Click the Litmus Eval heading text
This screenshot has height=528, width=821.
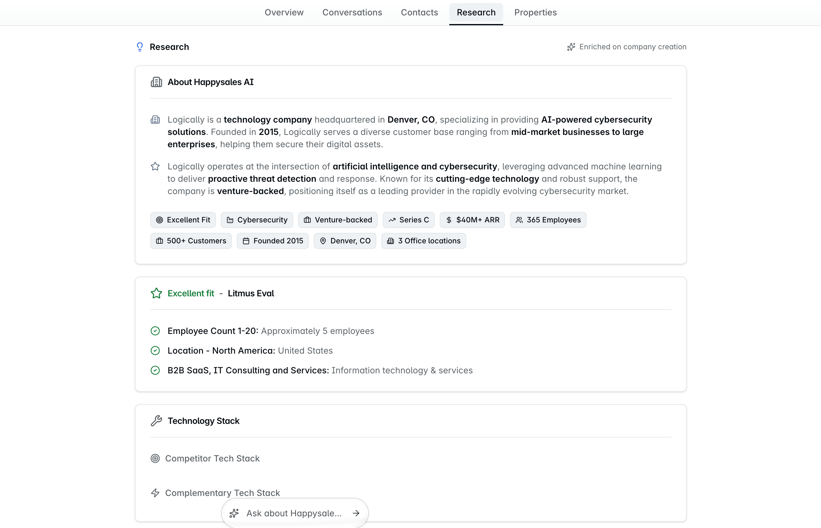coord(251,294)
